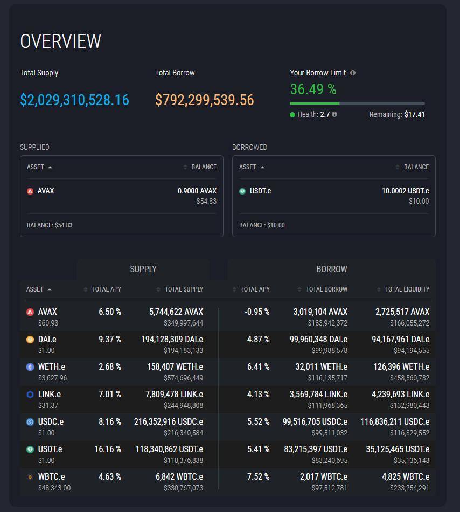Click the USDC.e token icon
This screenshot has width=460, height=512.
point(30,422)
